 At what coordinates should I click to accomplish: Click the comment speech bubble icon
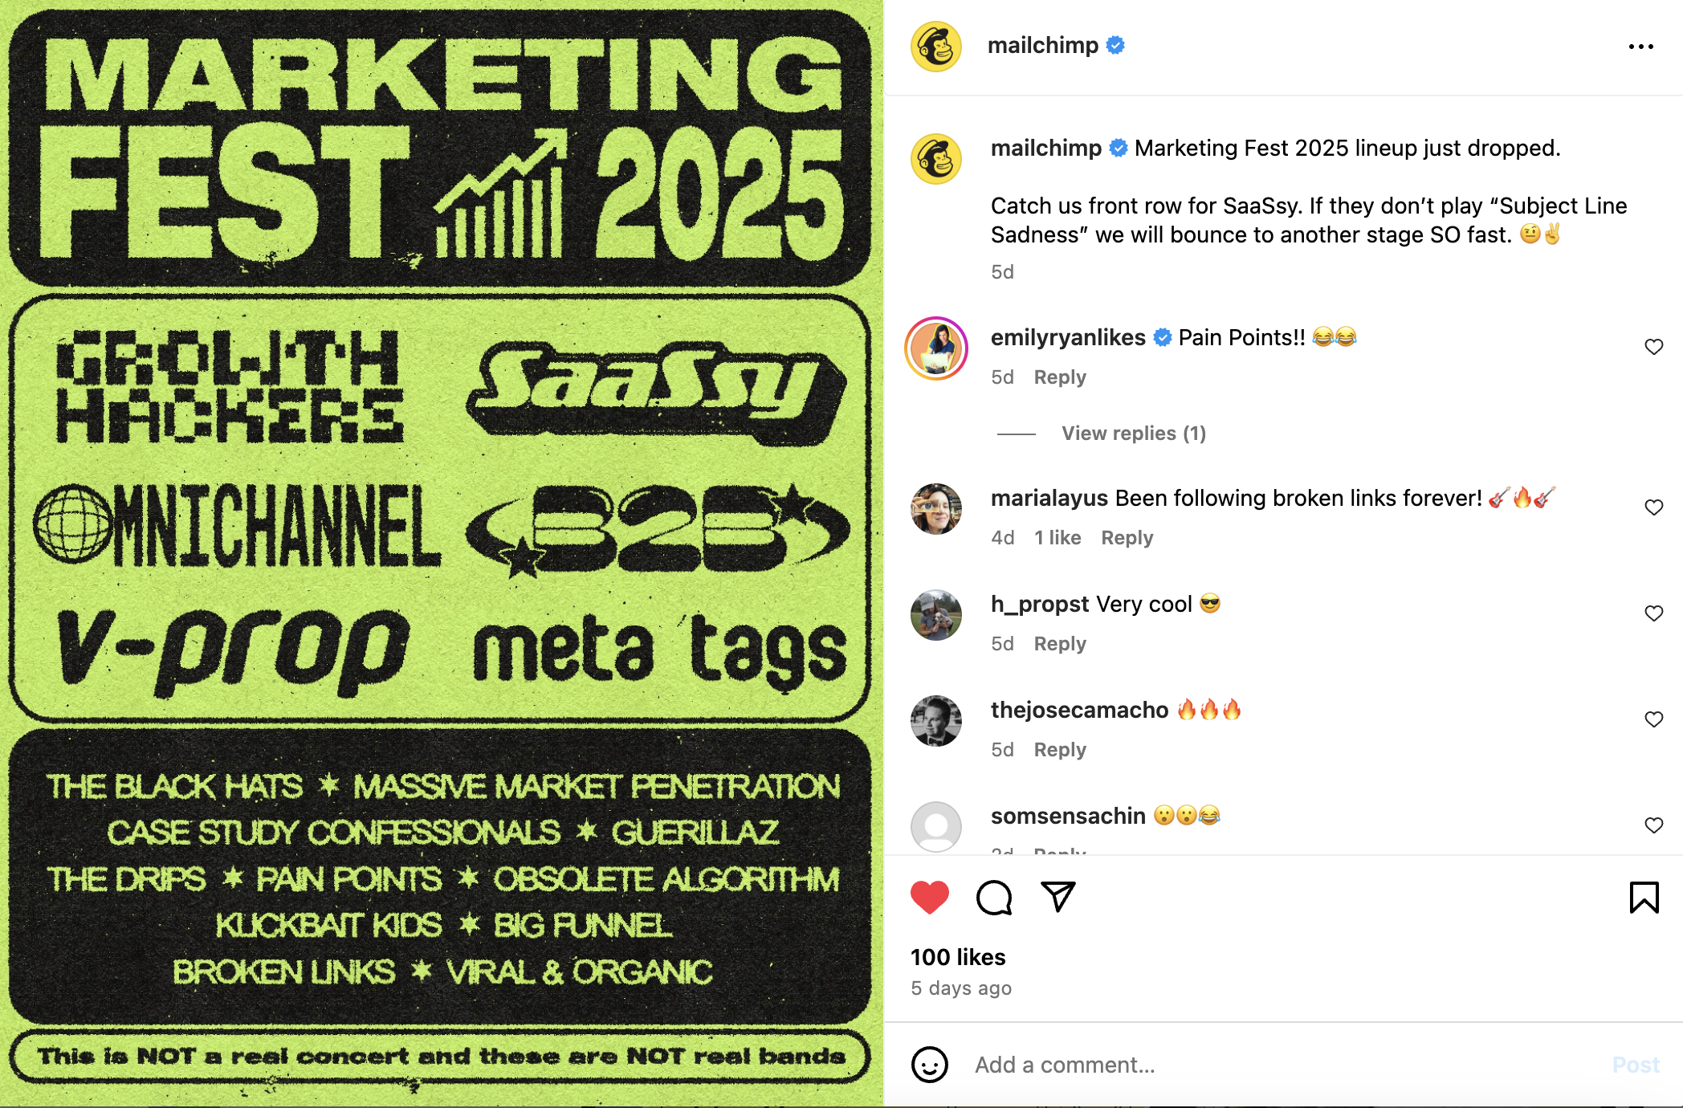point(994,897)
